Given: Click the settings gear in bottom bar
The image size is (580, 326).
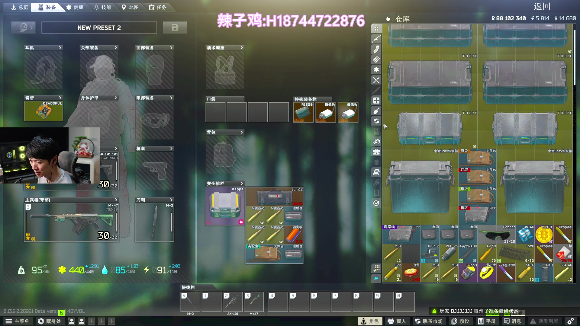Looking at the screenshot, I should click(x=571, y=321).
